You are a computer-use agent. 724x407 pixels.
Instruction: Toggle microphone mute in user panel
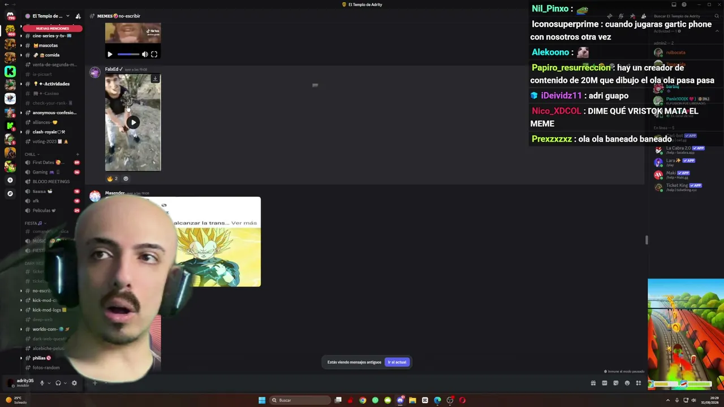tap(42, 383)
